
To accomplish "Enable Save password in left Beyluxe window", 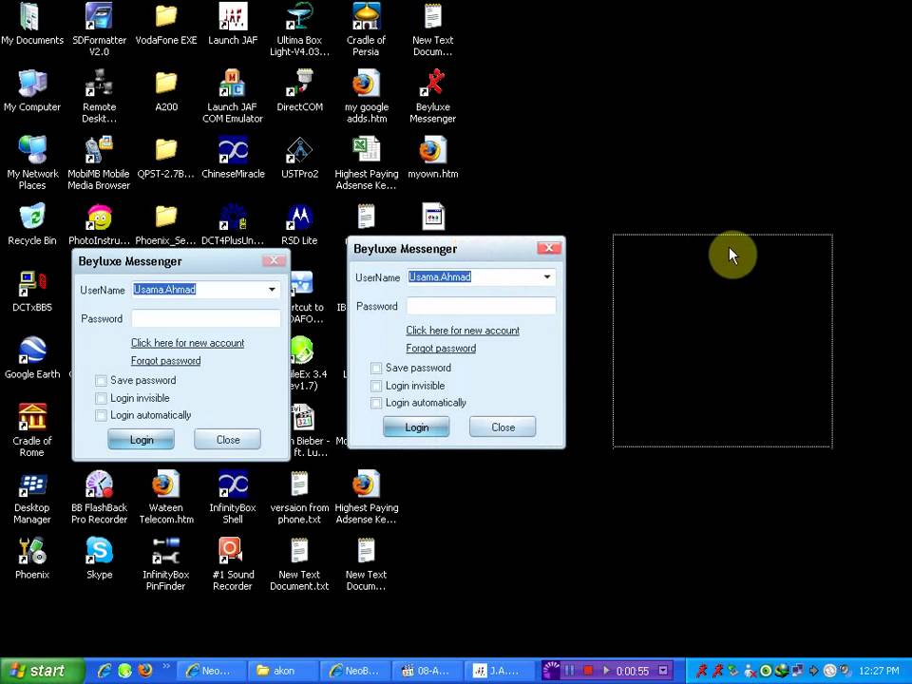I will pos(102,380).
